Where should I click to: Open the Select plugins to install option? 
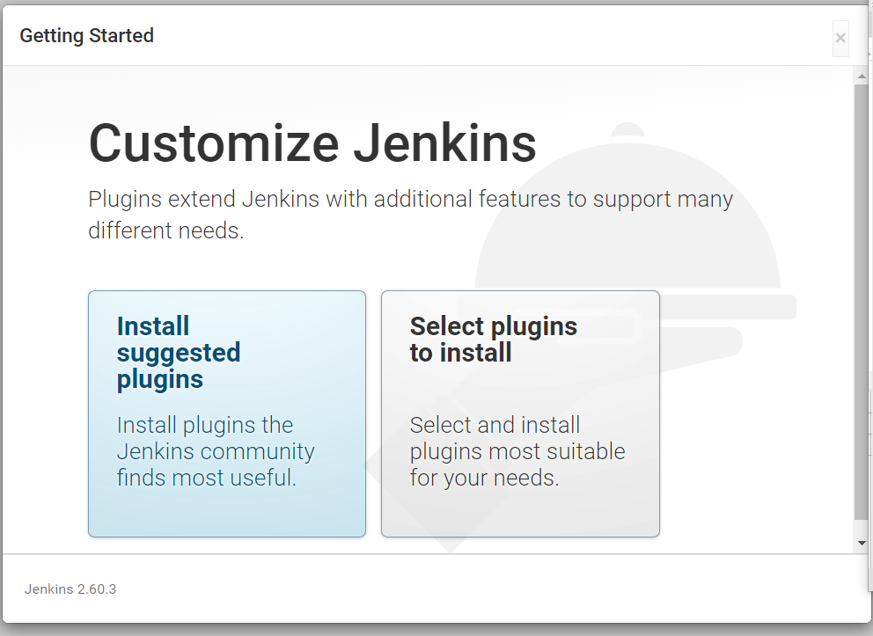(519, 413)
